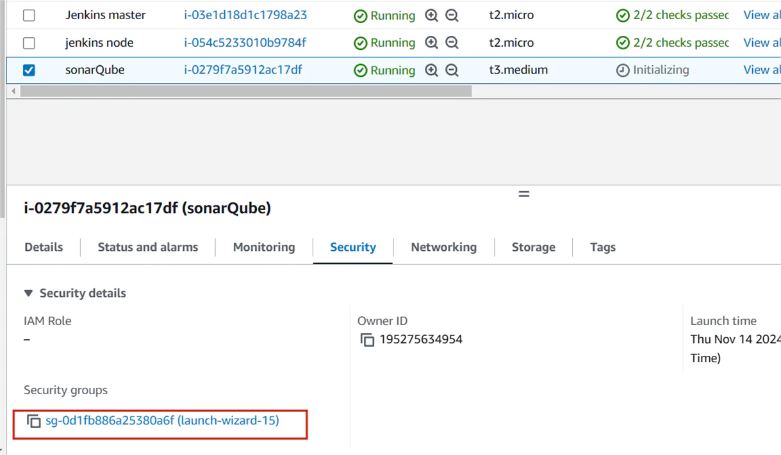Copy the Owner ID value
The image size is (781, 455).
pos(367,340)
